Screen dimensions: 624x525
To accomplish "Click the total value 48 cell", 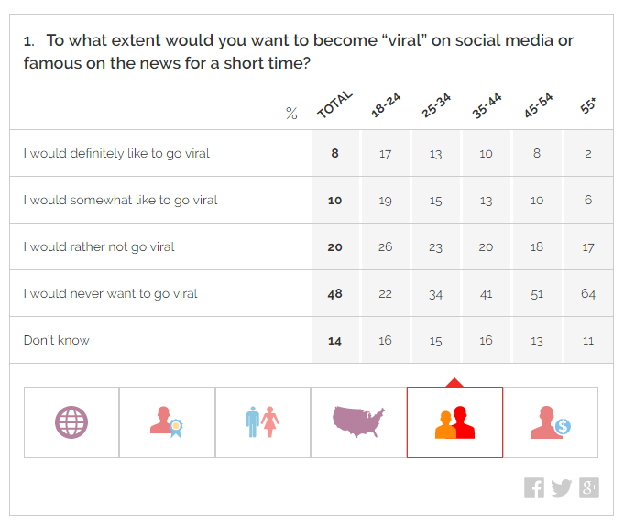I will [334, 293].
